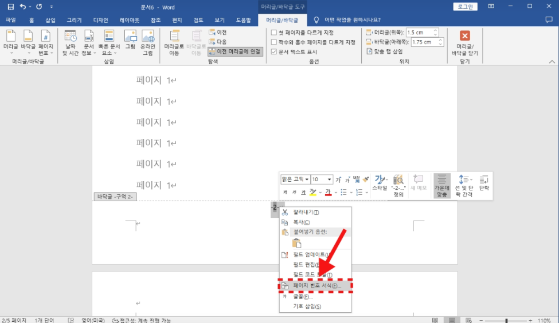Go to 다음 (Next) section

coord(217,42)
